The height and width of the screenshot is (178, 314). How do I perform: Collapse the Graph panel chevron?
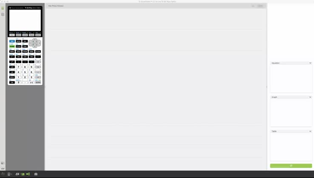click(310, 97)
